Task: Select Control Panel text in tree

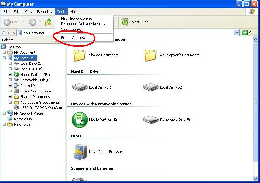Action: 31,86
